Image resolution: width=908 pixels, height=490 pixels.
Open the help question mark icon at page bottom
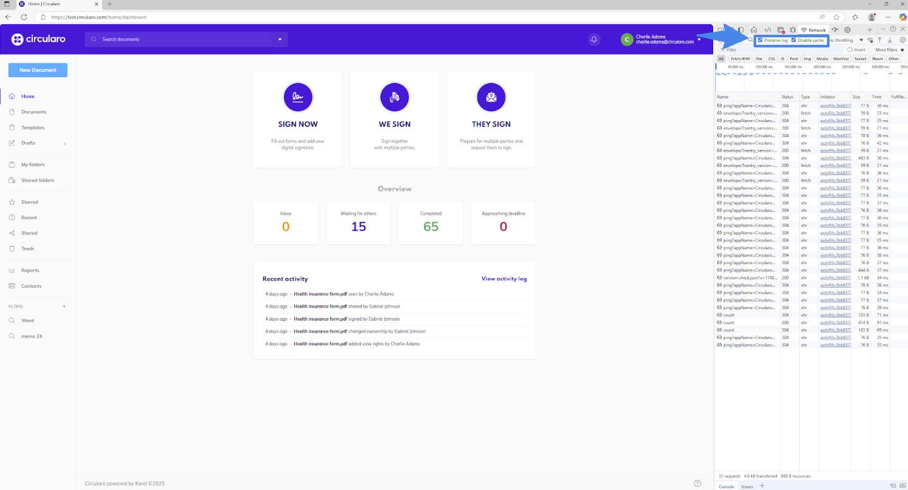click(x=697, y=484)
